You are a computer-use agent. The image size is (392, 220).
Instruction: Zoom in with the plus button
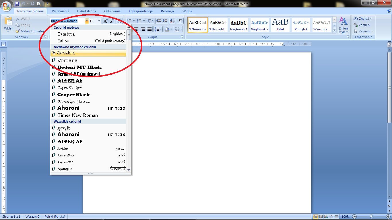[x=388, y=217]
